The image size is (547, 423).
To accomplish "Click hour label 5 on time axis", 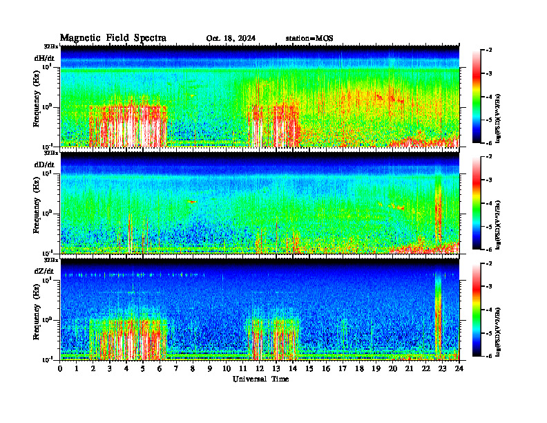I will click(143, 369).
